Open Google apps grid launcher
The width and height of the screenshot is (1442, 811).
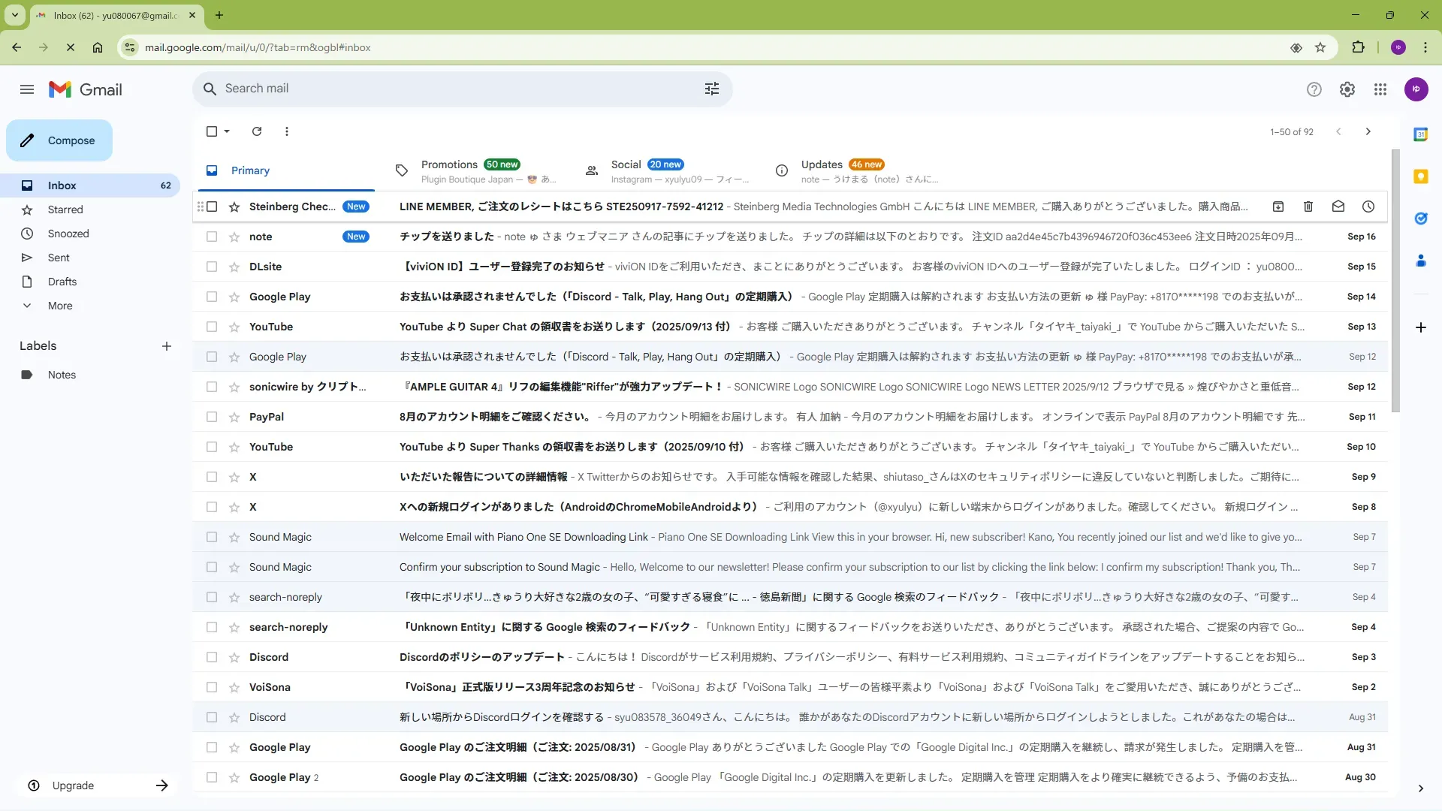coord(1380,89)
